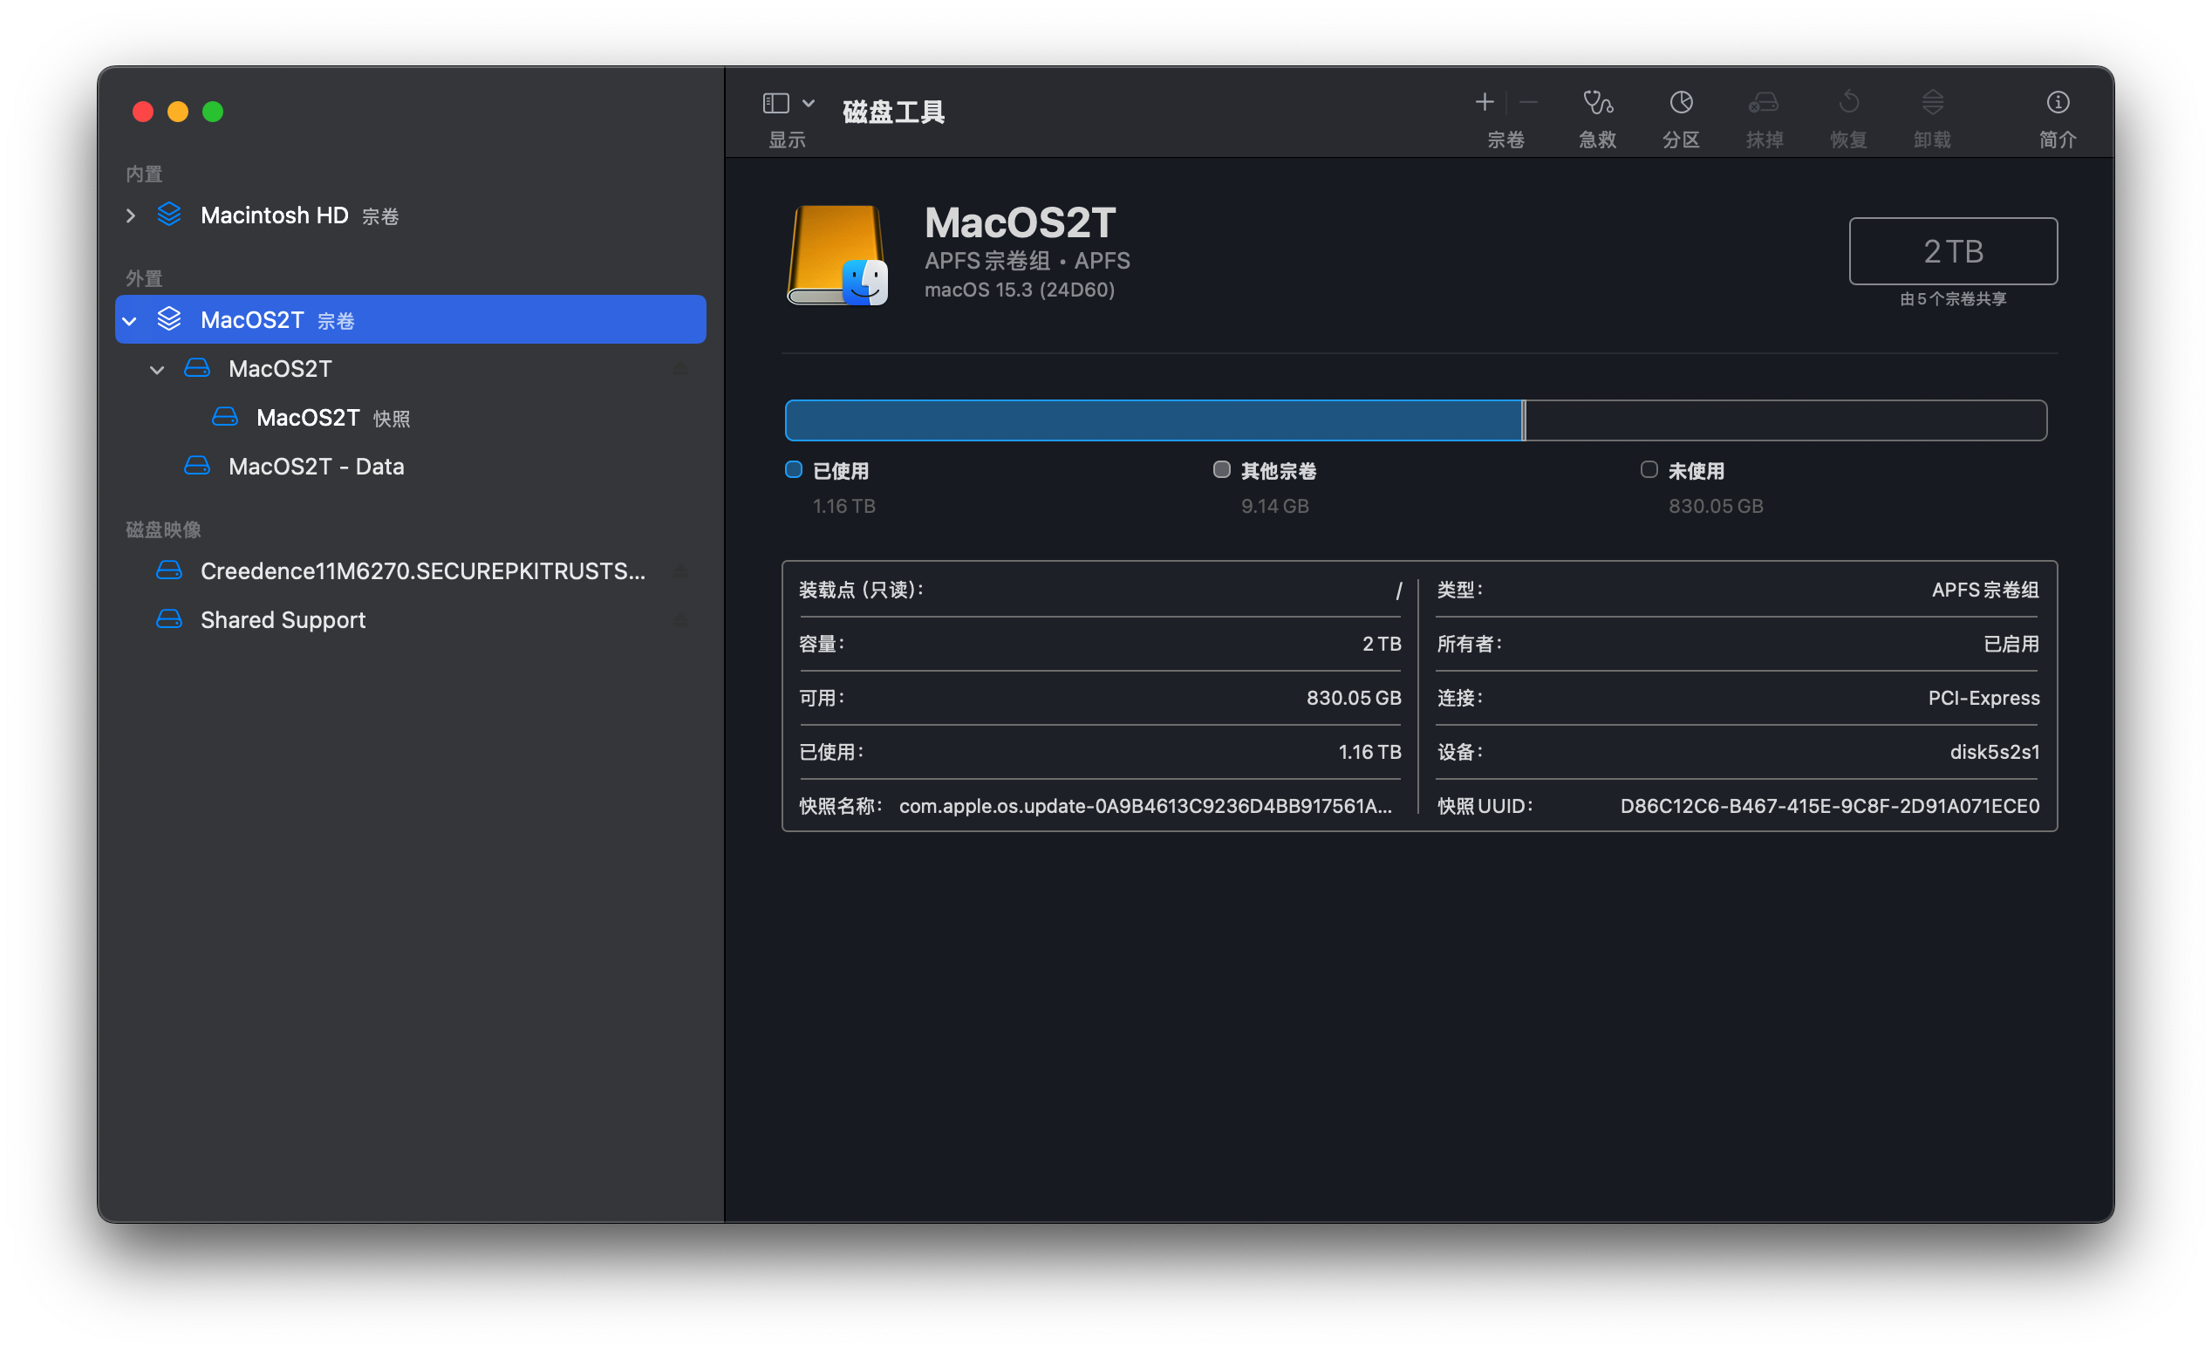This screenshot has width=2212, height=1352.
Task: Select the Shared Support disk image
Action: coord(282,619)
